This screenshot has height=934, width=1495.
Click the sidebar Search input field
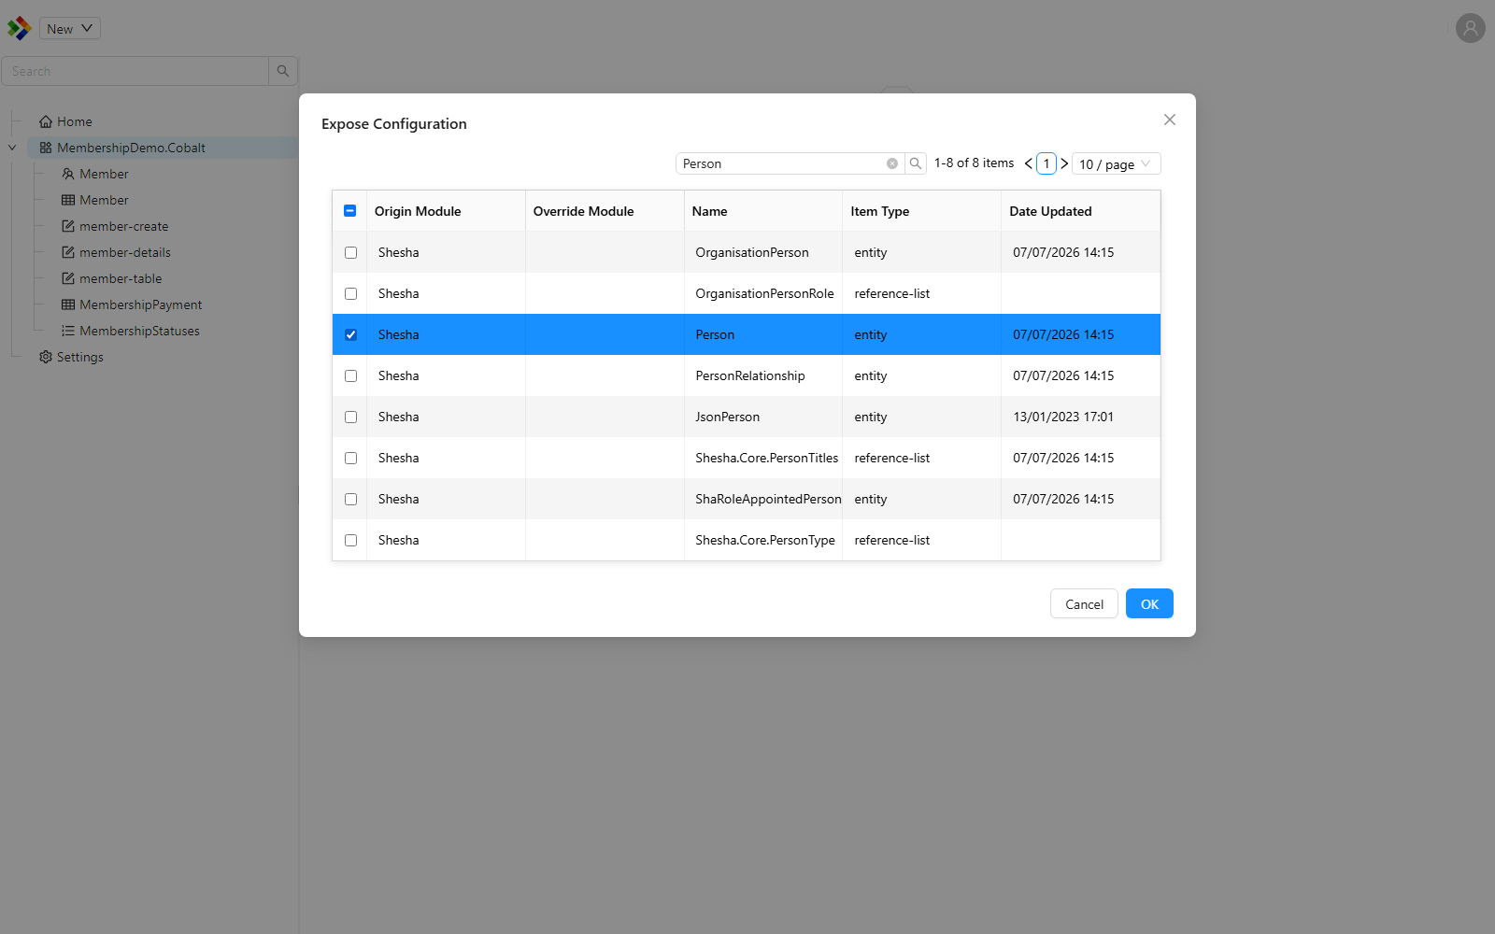135,71
